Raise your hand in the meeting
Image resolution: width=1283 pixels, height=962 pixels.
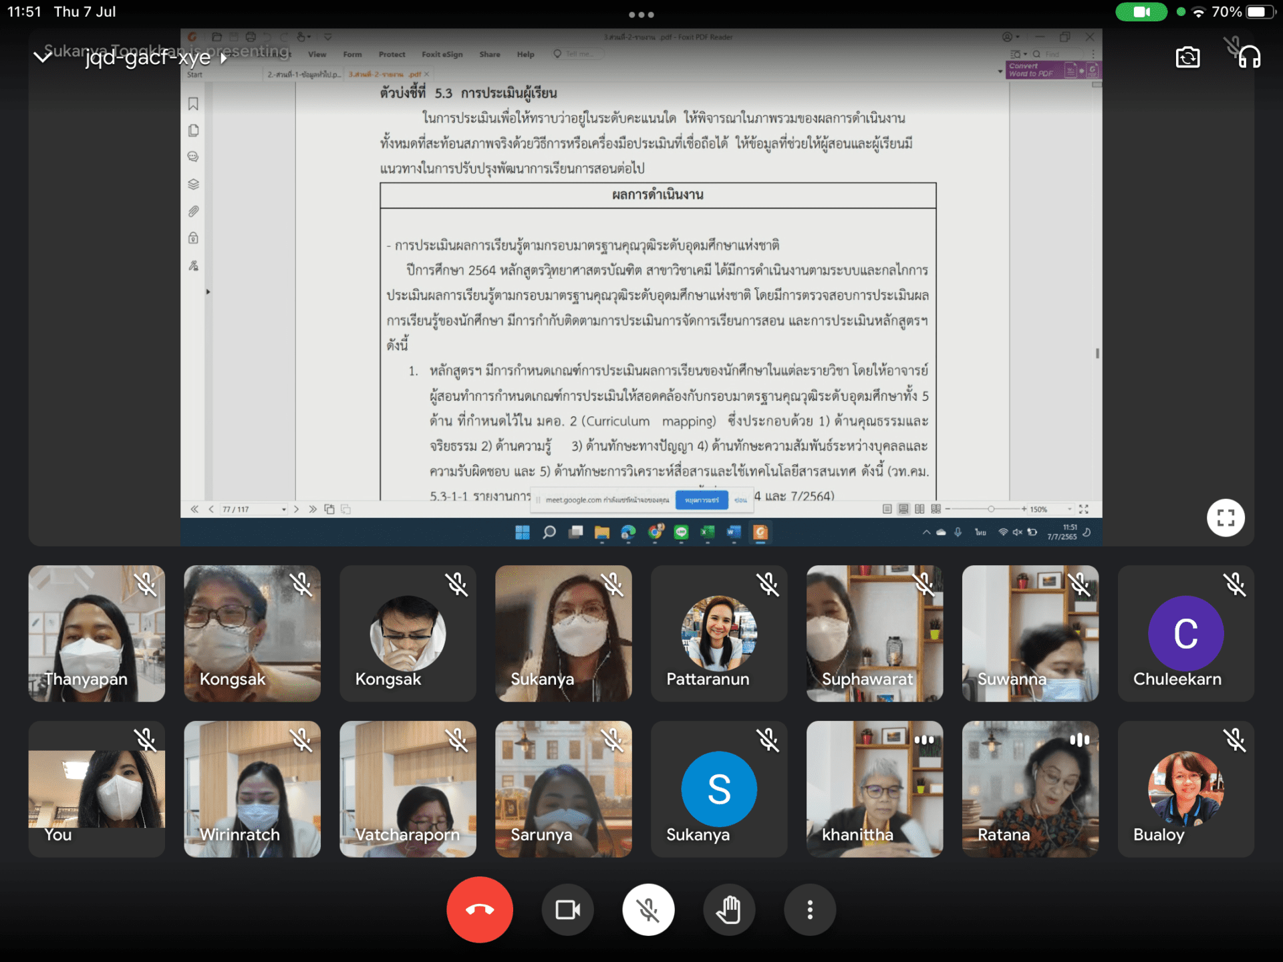pyautogui.click(x=729, y=909)
